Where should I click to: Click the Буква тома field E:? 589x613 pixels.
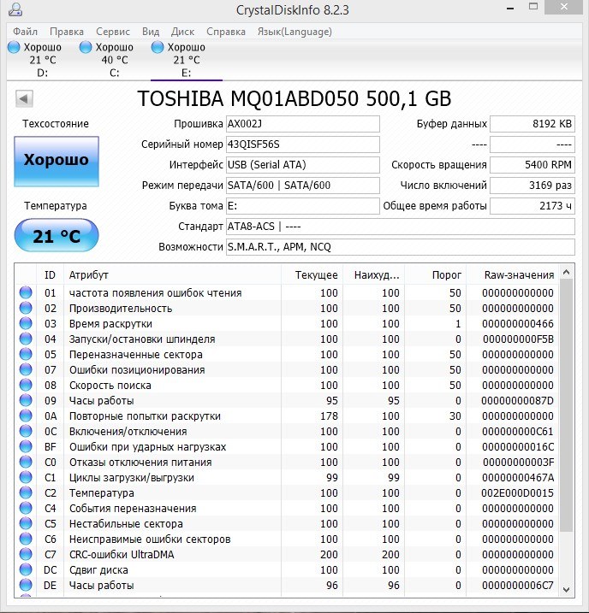(x=303, y=206)
